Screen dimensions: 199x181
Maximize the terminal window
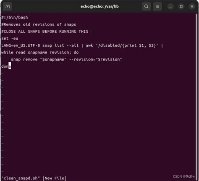click(x=181, y=6)
